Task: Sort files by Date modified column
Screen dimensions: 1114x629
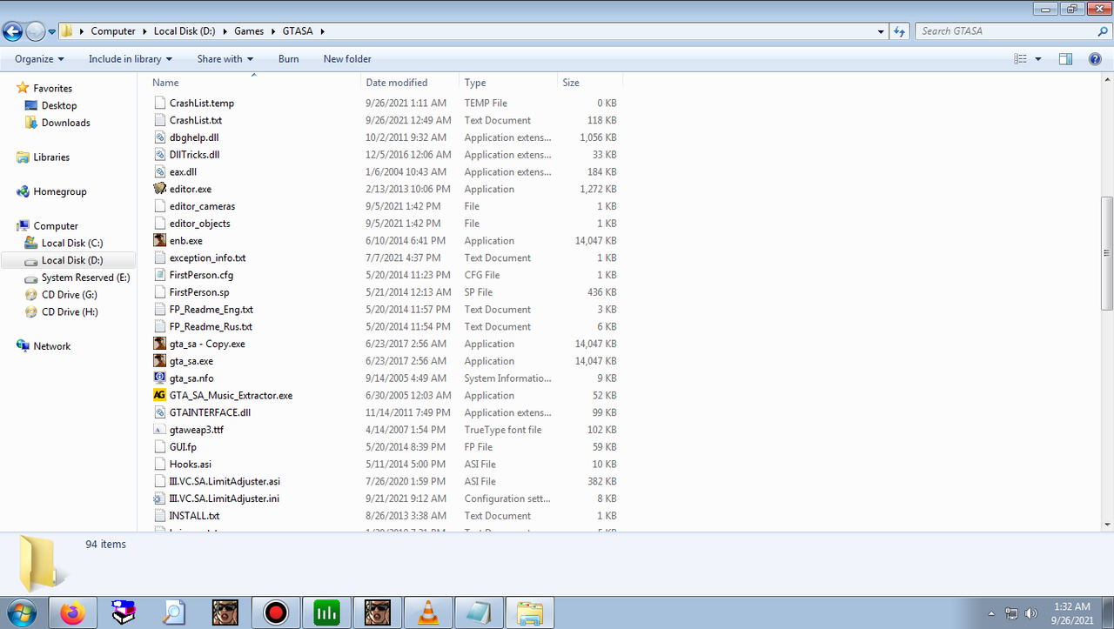Action: click(410, 83)
